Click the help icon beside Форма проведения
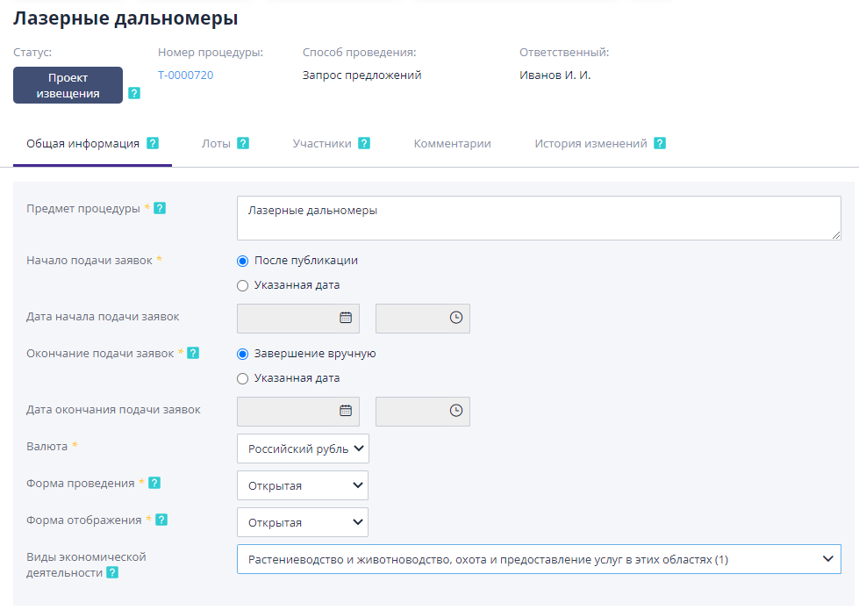This screenshot has width=859, height=610. click(156, 482)
